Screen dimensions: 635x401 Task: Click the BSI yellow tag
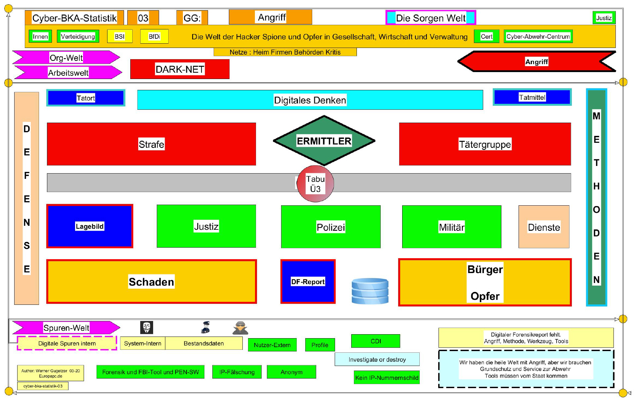(119, 36)
